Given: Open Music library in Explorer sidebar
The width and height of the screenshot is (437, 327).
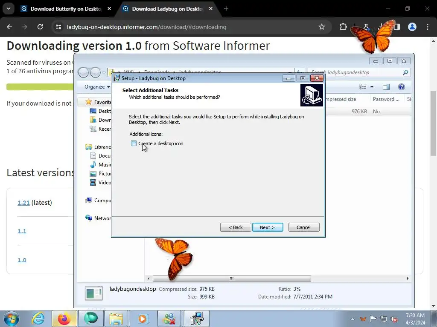Looking at the screenshot, I should 100,165.
